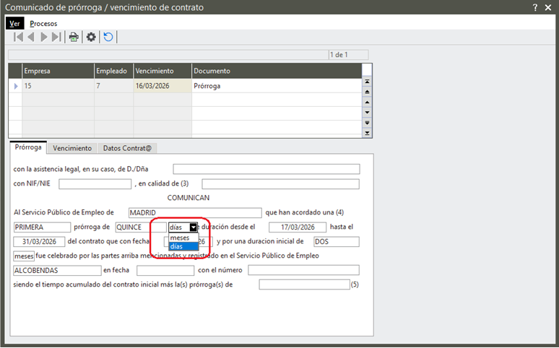Viewport: 559px width, 348px height.
Task: Go to first record in toolbar
Action: pyautogui.click(x=19, y=37)
